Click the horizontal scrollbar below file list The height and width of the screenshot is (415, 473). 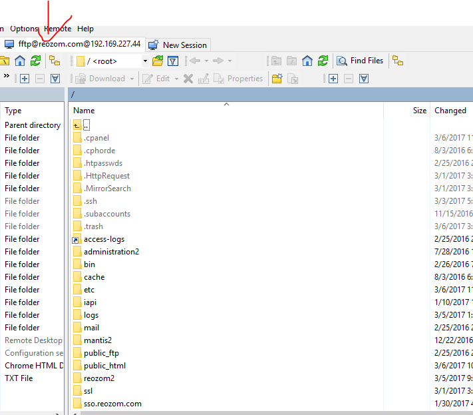click(266, 412)
